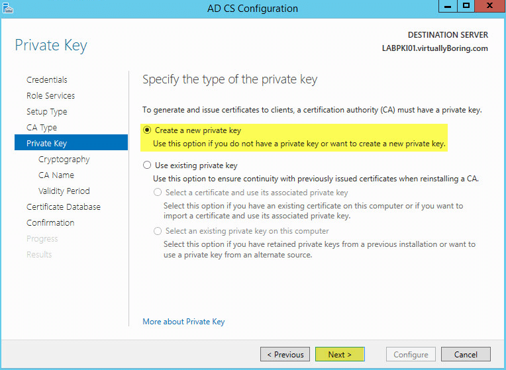
Task: Select Create a new private key option
Action: 147,131
